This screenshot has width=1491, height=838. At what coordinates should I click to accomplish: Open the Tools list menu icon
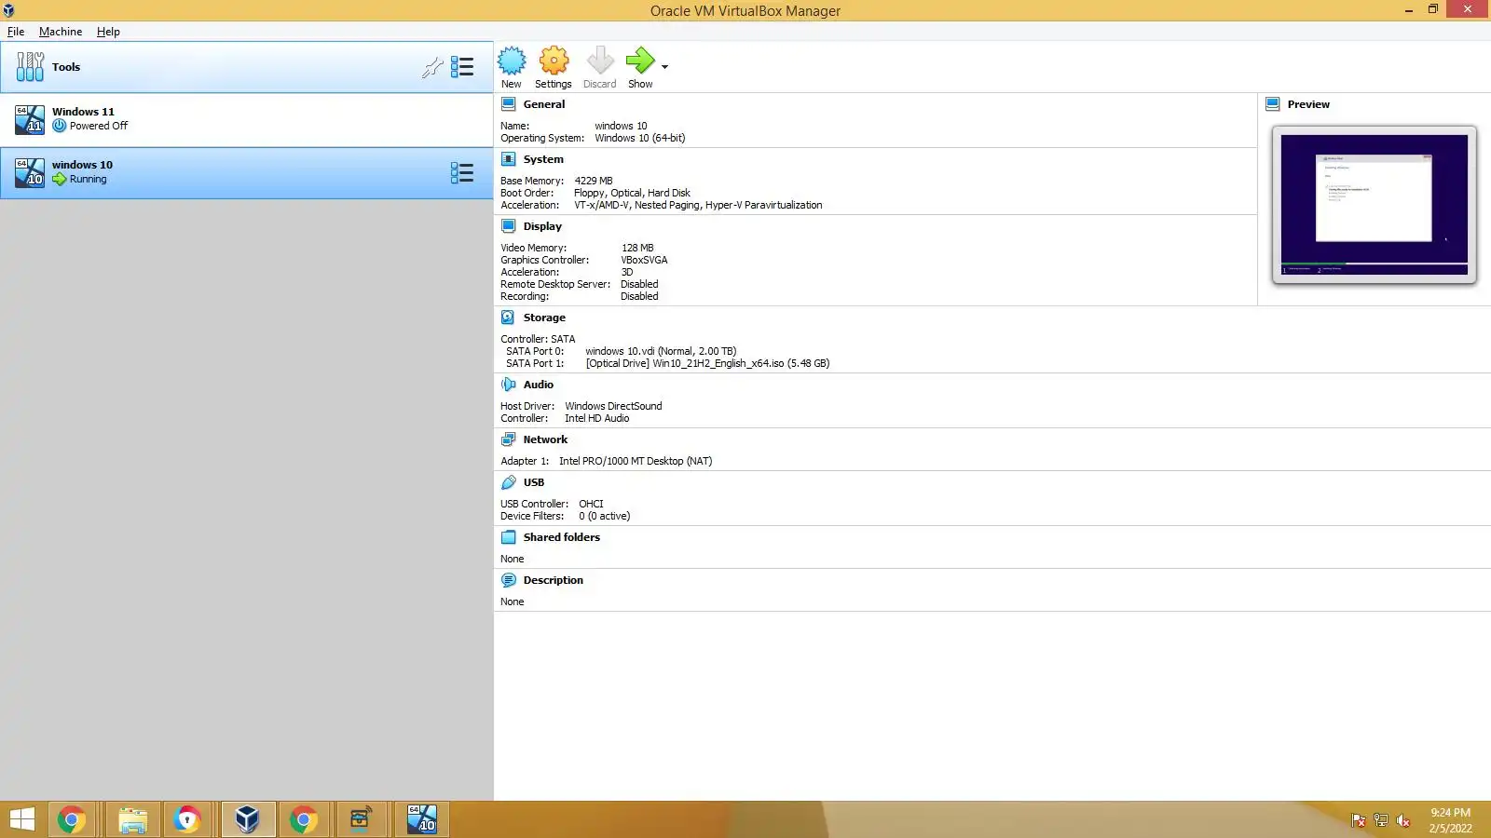click(x=462, y=67)
